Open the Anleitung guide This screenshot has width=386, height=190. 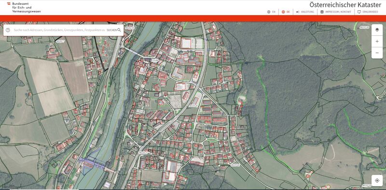coord(308,12)
